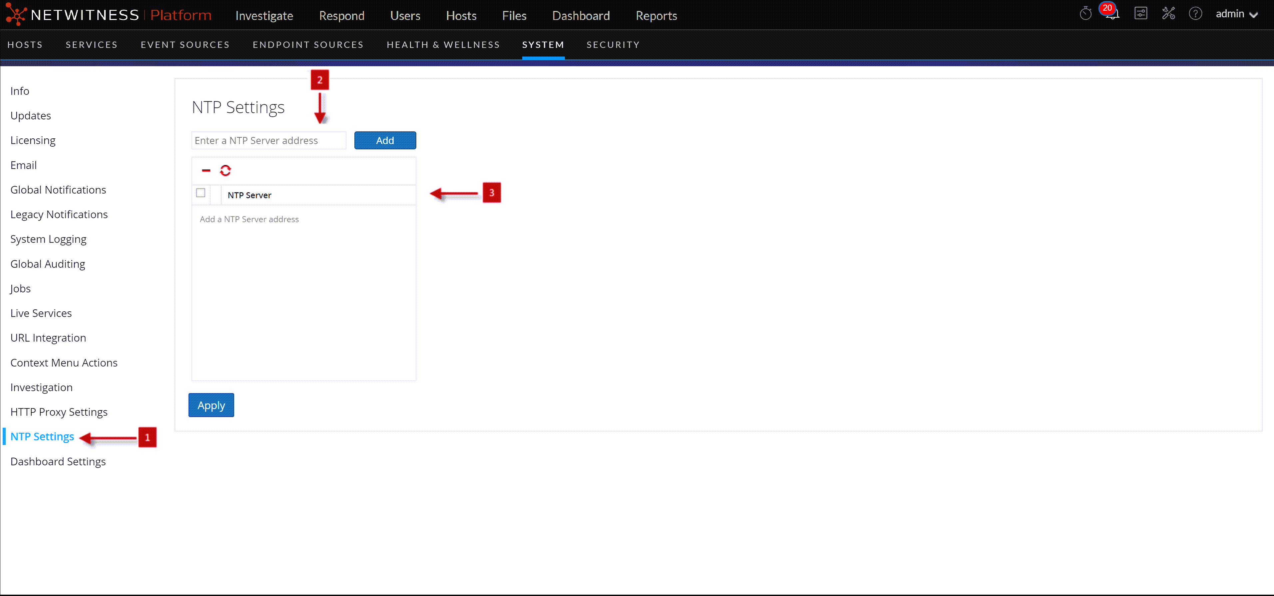Open help with the question mark icon
The image size is (1274, 596).
click(x=1196, y=14)
